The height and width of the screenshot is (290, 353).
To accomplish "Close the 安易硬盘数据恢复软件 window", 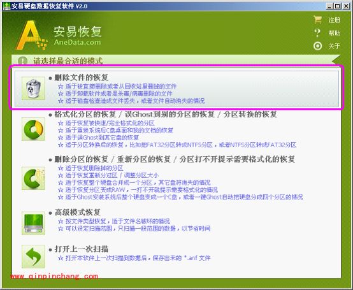I will click(346, 6).
